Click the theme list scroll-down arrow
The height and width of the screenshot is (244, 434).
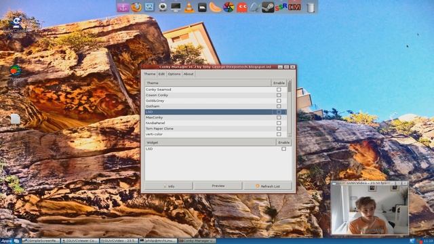pos(290,136)
